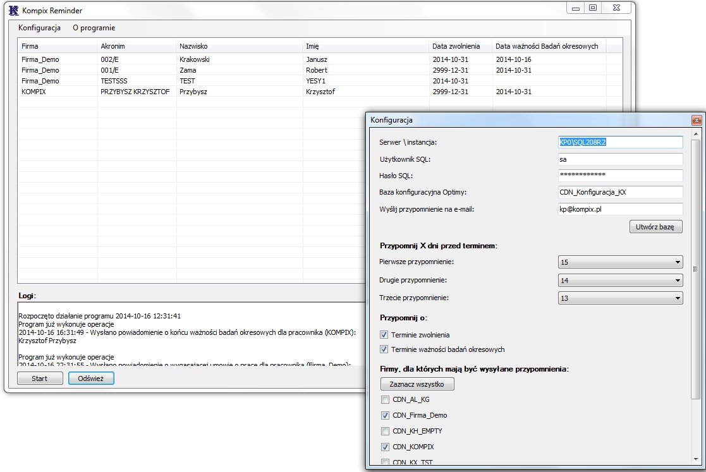Click Konfiguracja dialog scrollbar down arrow

pos(696,459)
